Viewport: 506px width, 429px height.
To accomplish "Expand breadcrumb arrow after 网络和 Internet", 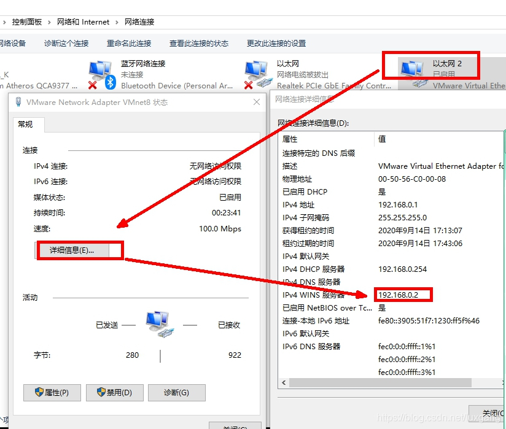I will click(117, 22).
